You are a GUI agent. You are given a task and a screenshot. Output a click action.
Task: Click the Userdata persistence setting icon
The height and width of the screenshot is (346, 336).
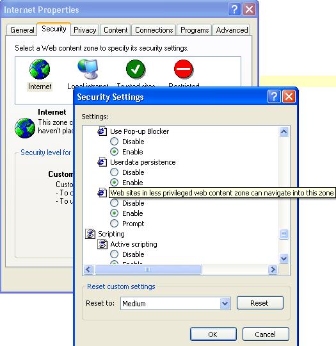102,162
